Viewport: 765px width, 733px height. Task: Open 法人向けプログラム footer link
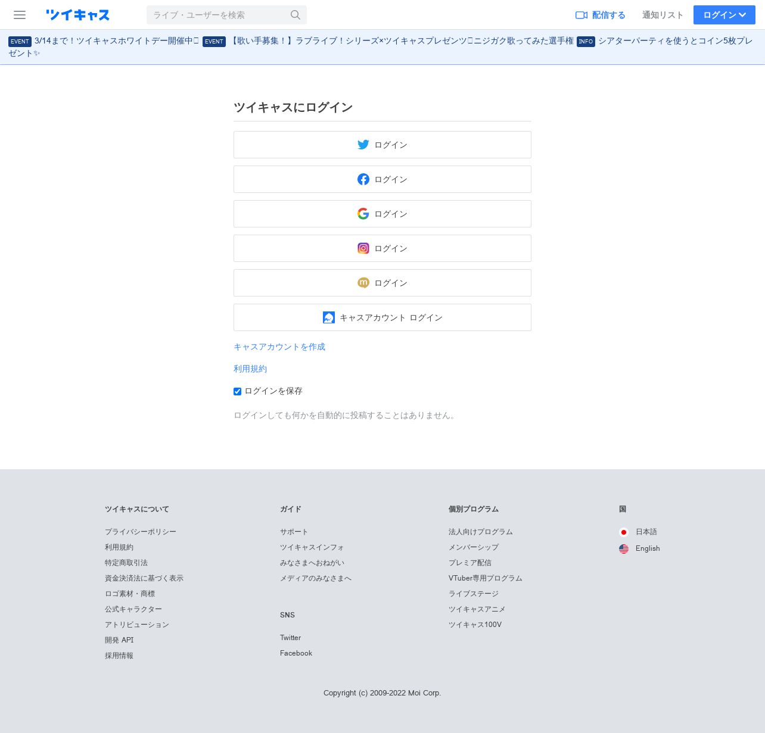coord(481,532)
